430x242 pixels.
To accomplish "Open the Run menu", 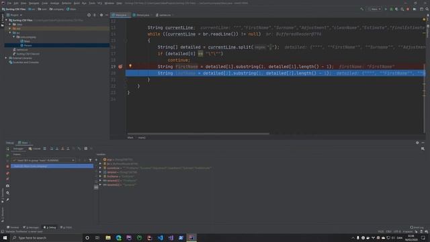I will tap(84, 3).
